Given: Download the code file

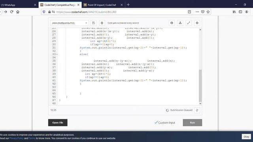Looking at the screenshot, I should (x=180, y=23).
